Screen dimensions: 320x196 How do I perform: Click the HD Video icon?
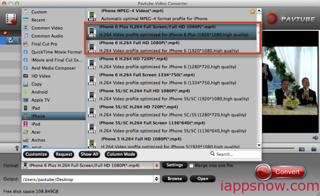(x=26, y=76)
